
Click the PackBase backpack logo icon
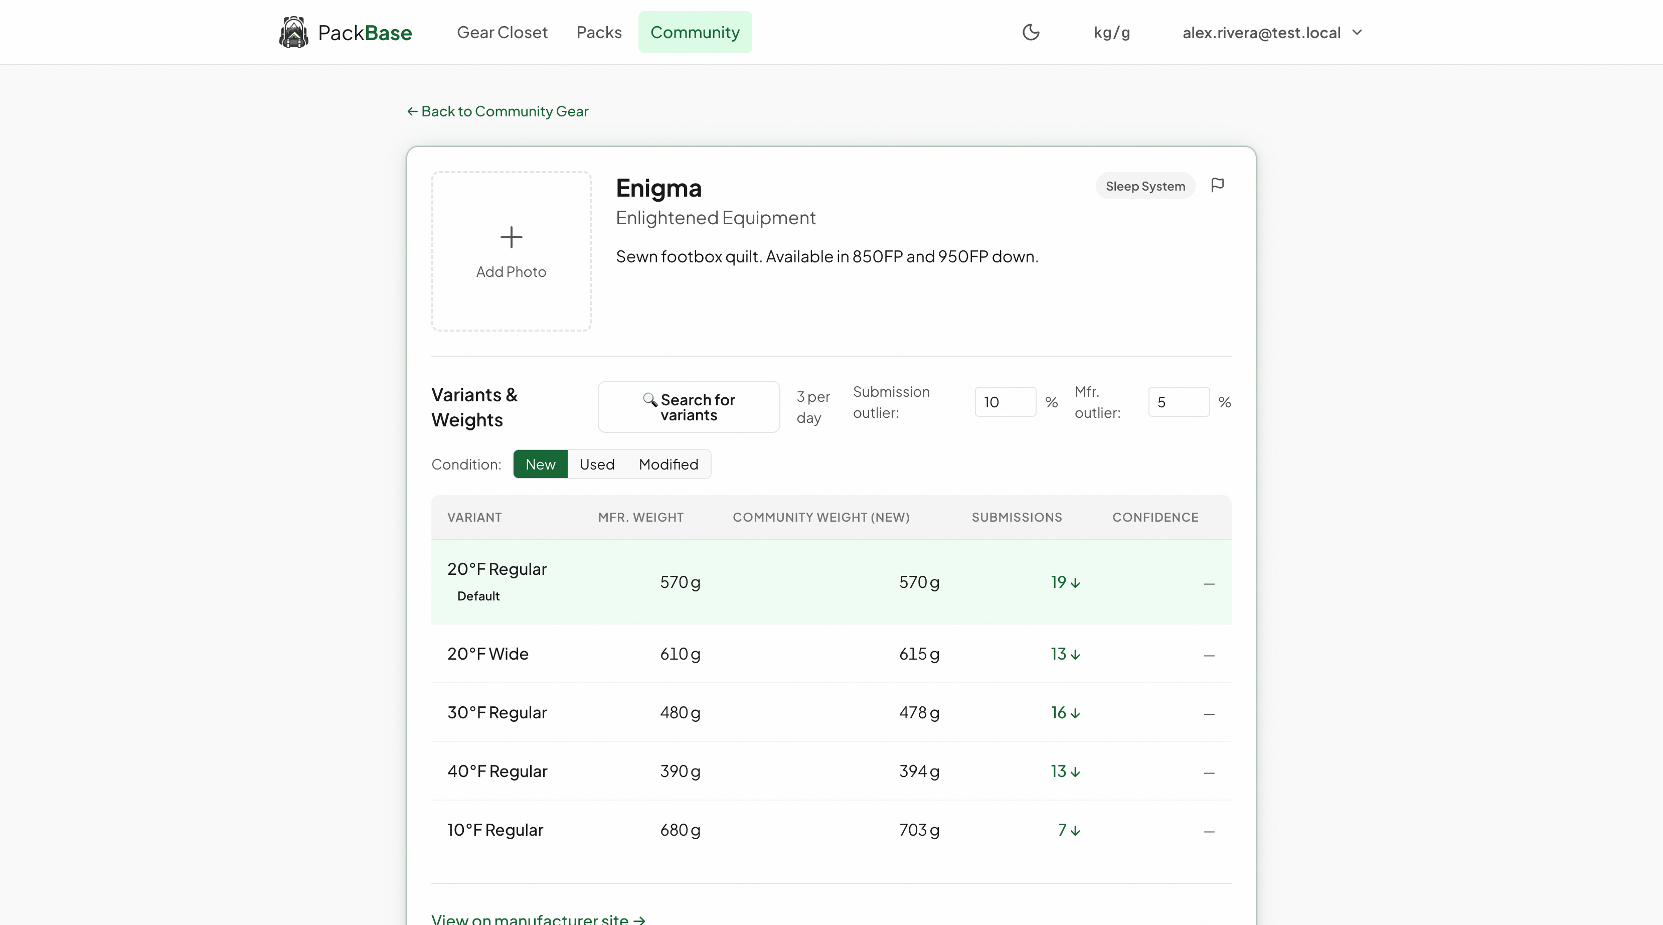294,32
